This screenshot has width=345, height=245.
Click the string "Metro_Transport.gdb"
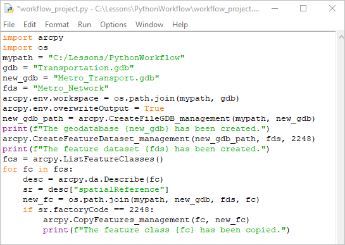[106, 78]
